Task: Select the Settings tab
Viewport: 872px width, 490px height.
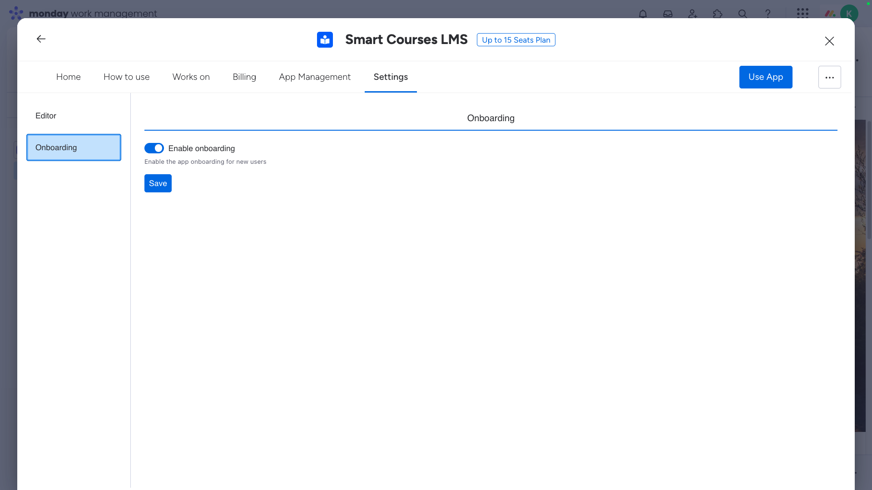Action: pos(391,77)
